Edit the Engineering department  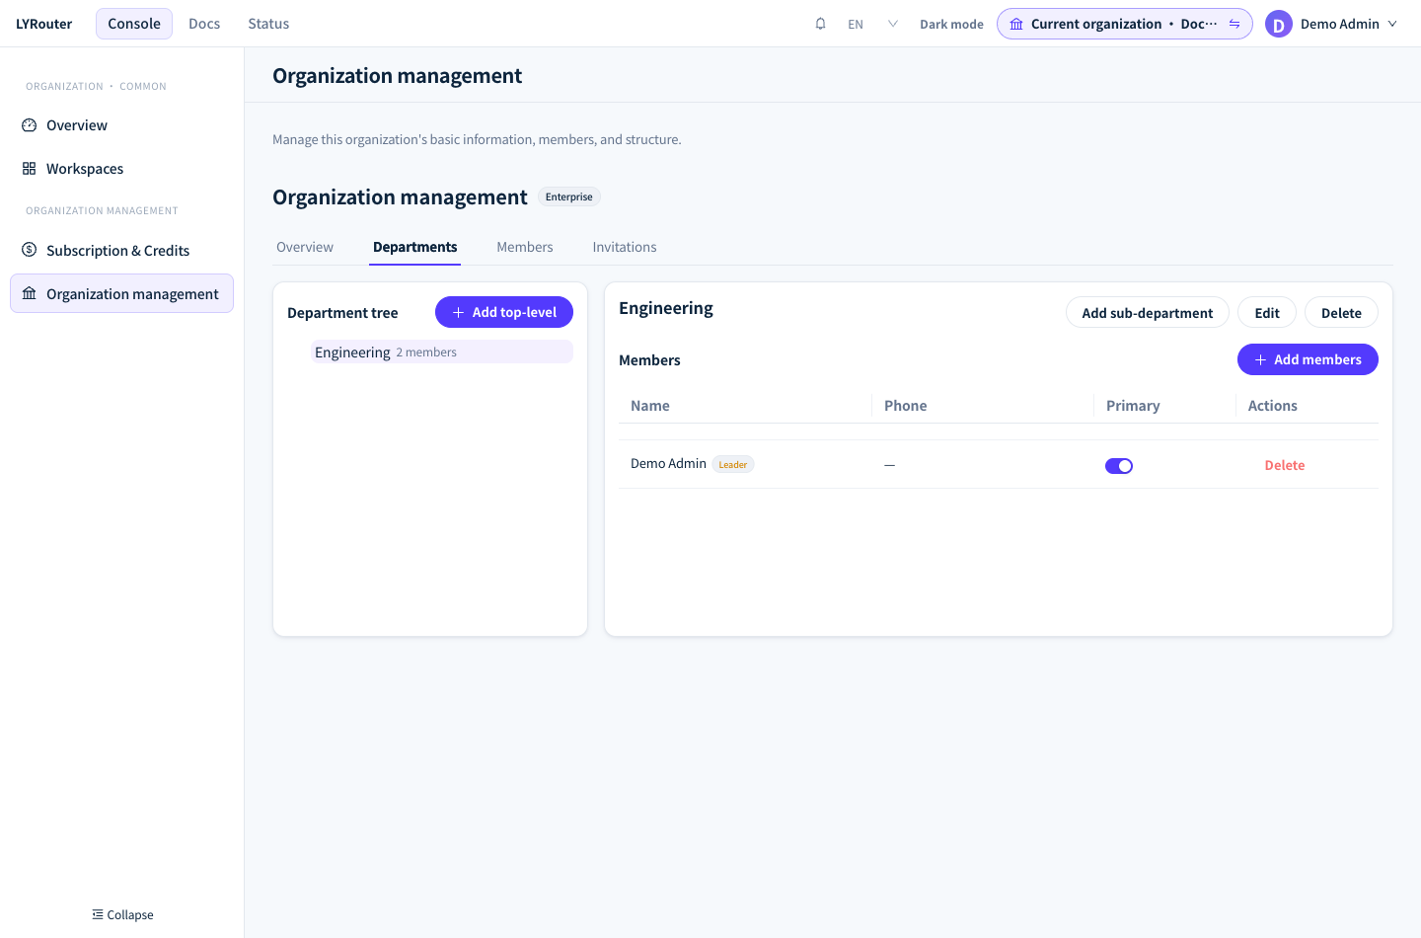pos(1267,313)
